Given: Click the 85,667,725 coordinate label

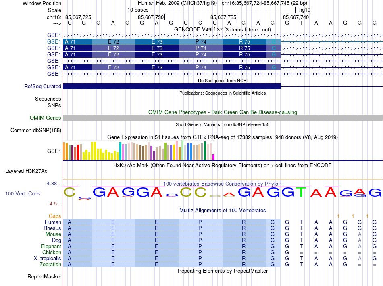Looking at the screenshot, I should tap(78, 17).
